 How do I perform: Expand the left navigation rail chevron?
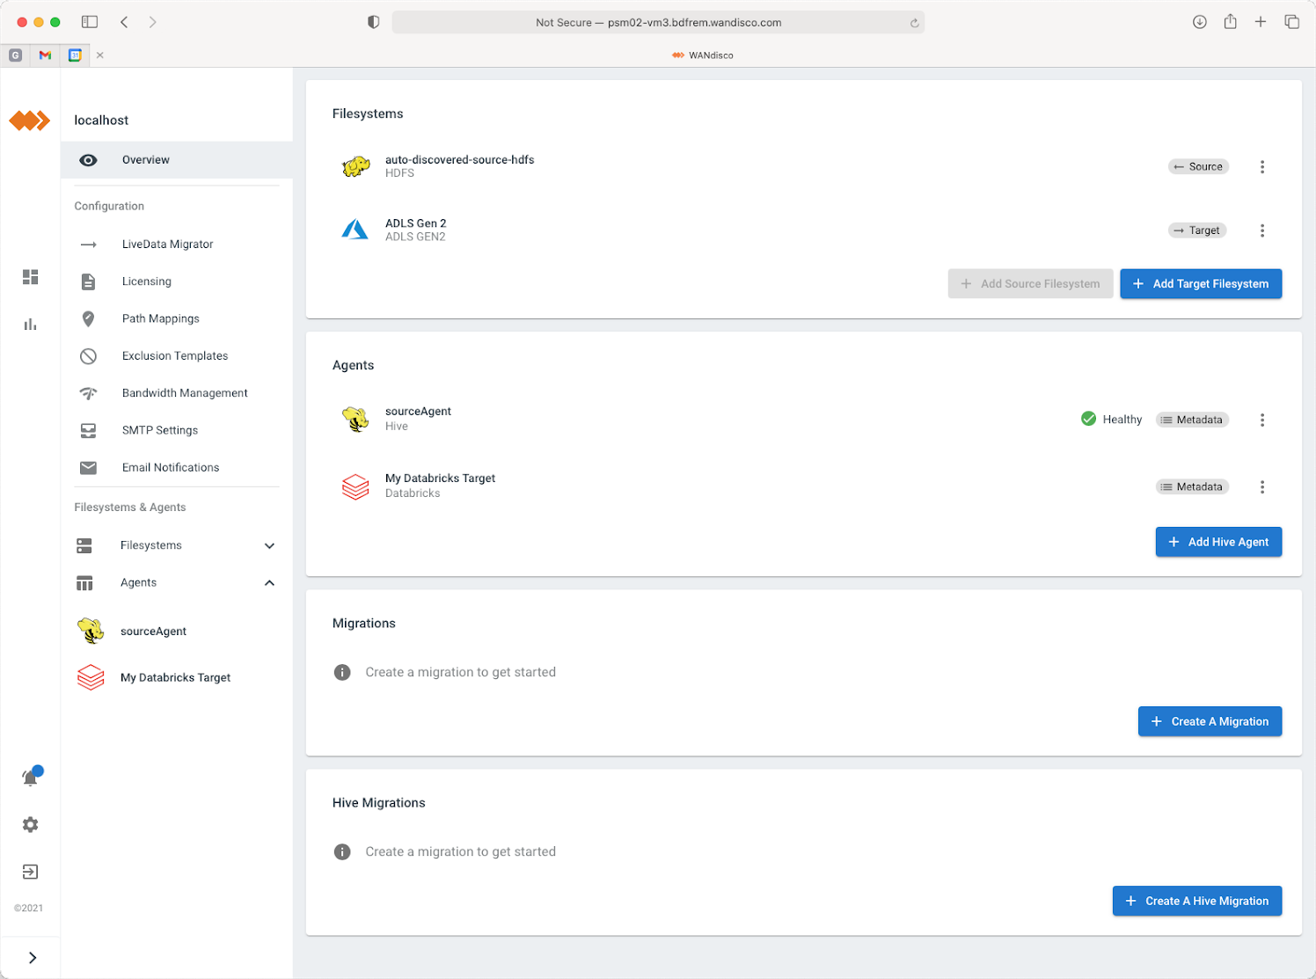tap(33, 957)
